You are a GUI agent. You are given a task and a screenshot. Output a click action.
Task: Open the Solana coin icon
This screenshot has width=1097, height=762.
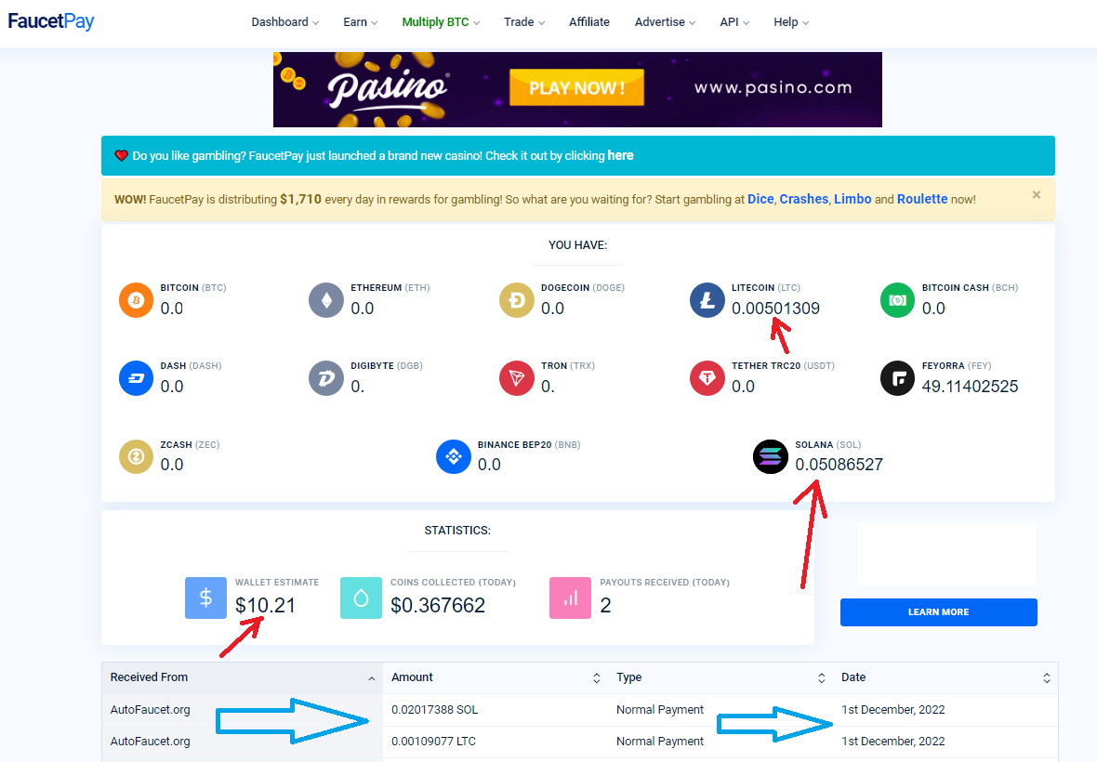click(771, 456)
